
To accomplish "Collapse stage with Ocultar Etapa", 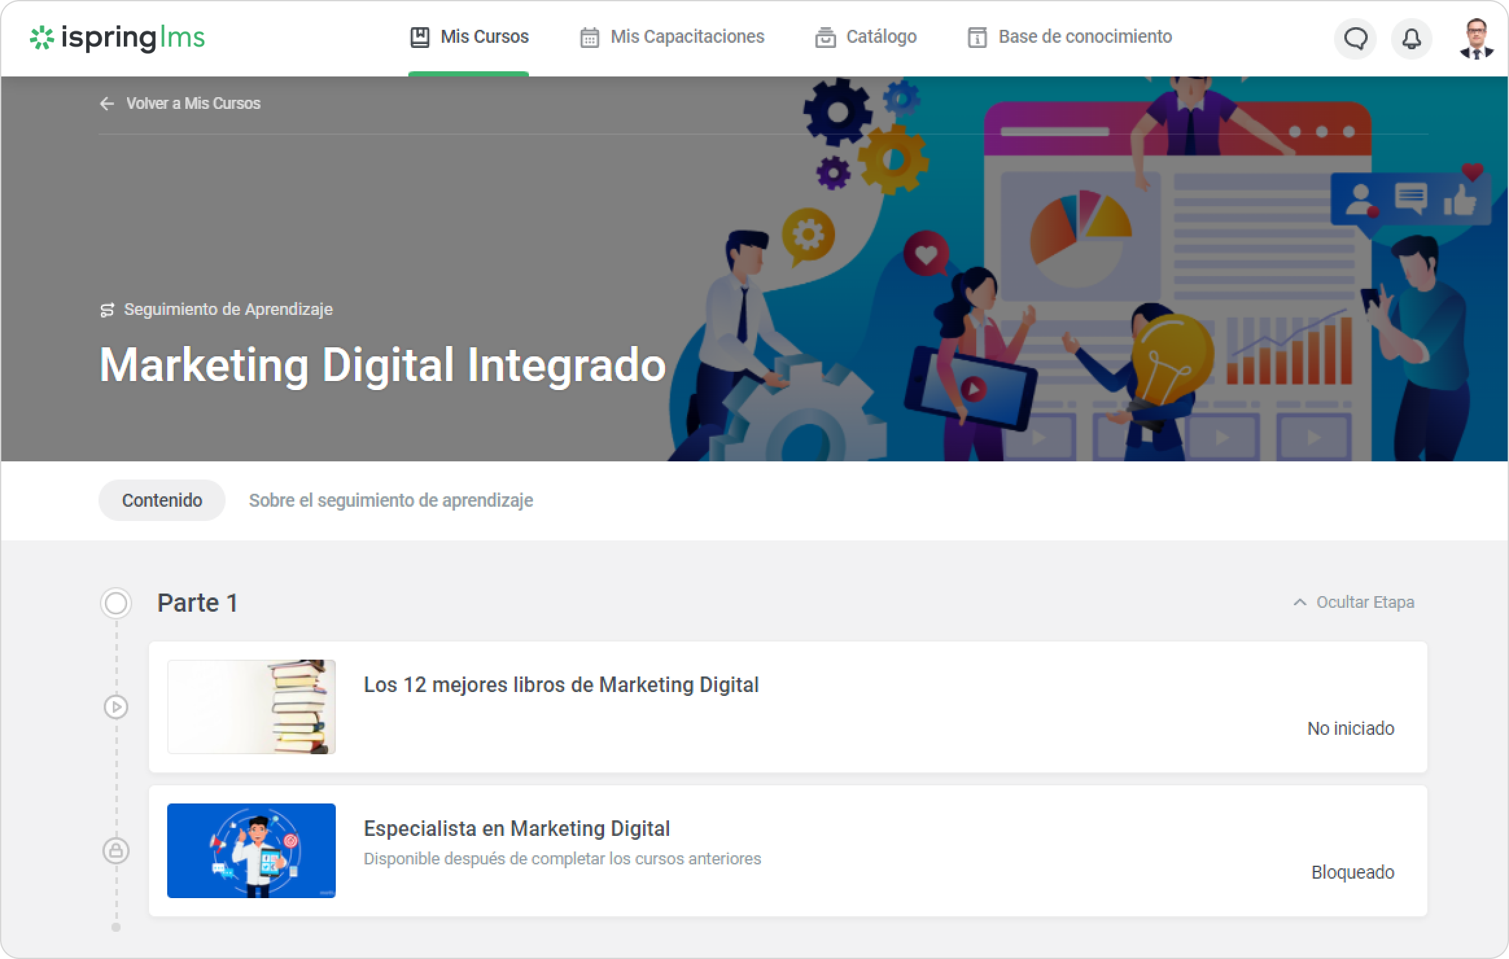I will click(x=1364, y=603).
